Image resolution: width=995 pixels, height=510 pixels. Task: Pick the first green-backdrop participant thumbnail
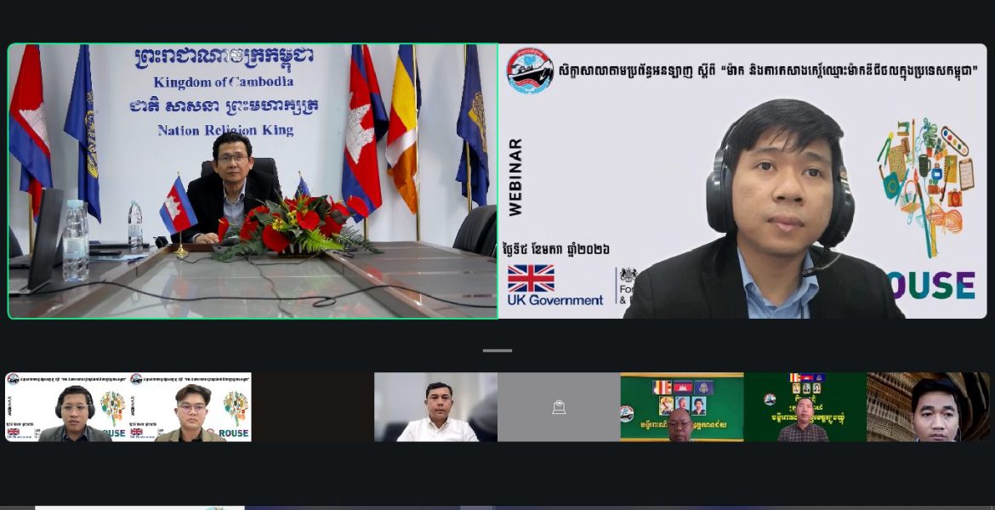point(681,407)
